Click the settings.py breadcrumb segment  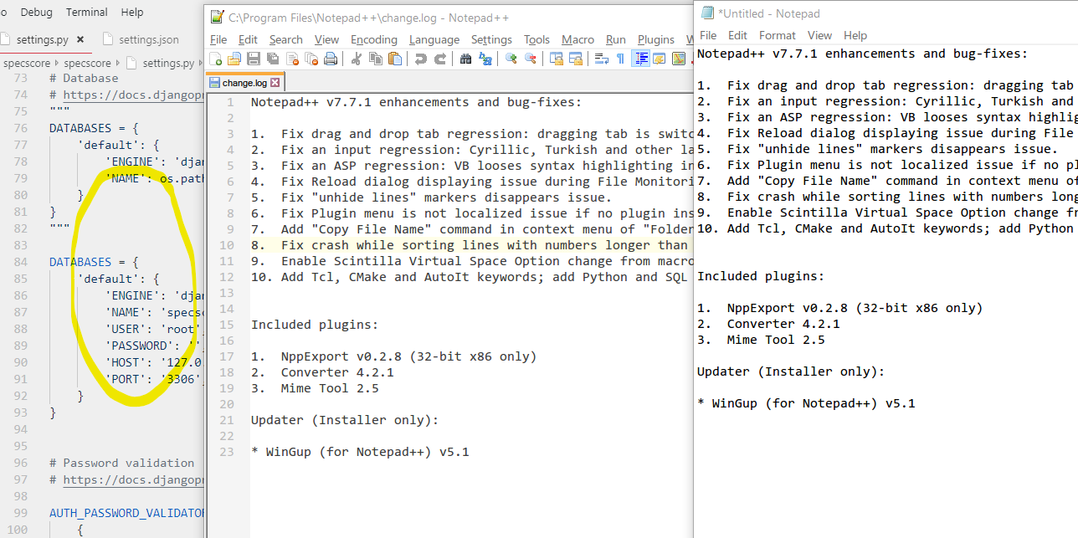pos(168,63)
